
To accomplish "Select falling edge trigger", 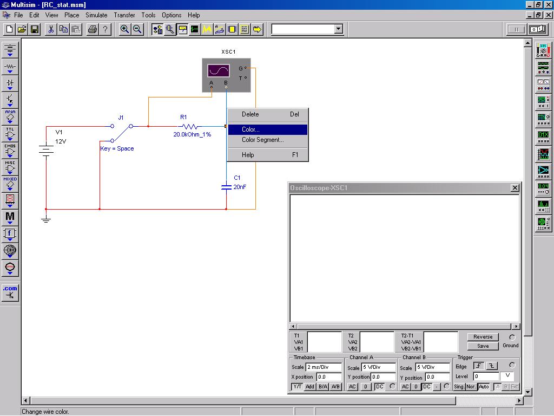I will pyautogui.click(x=492, y=366).
